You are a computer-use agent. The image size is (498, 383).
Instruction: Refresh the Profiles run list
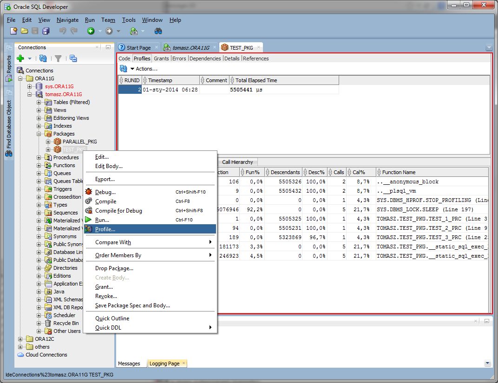click(x=123, y=69)
